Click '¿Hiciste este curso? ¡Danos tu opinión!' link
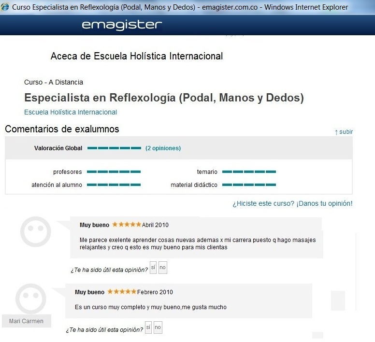The image size is (375, 342). click(292, 203)
